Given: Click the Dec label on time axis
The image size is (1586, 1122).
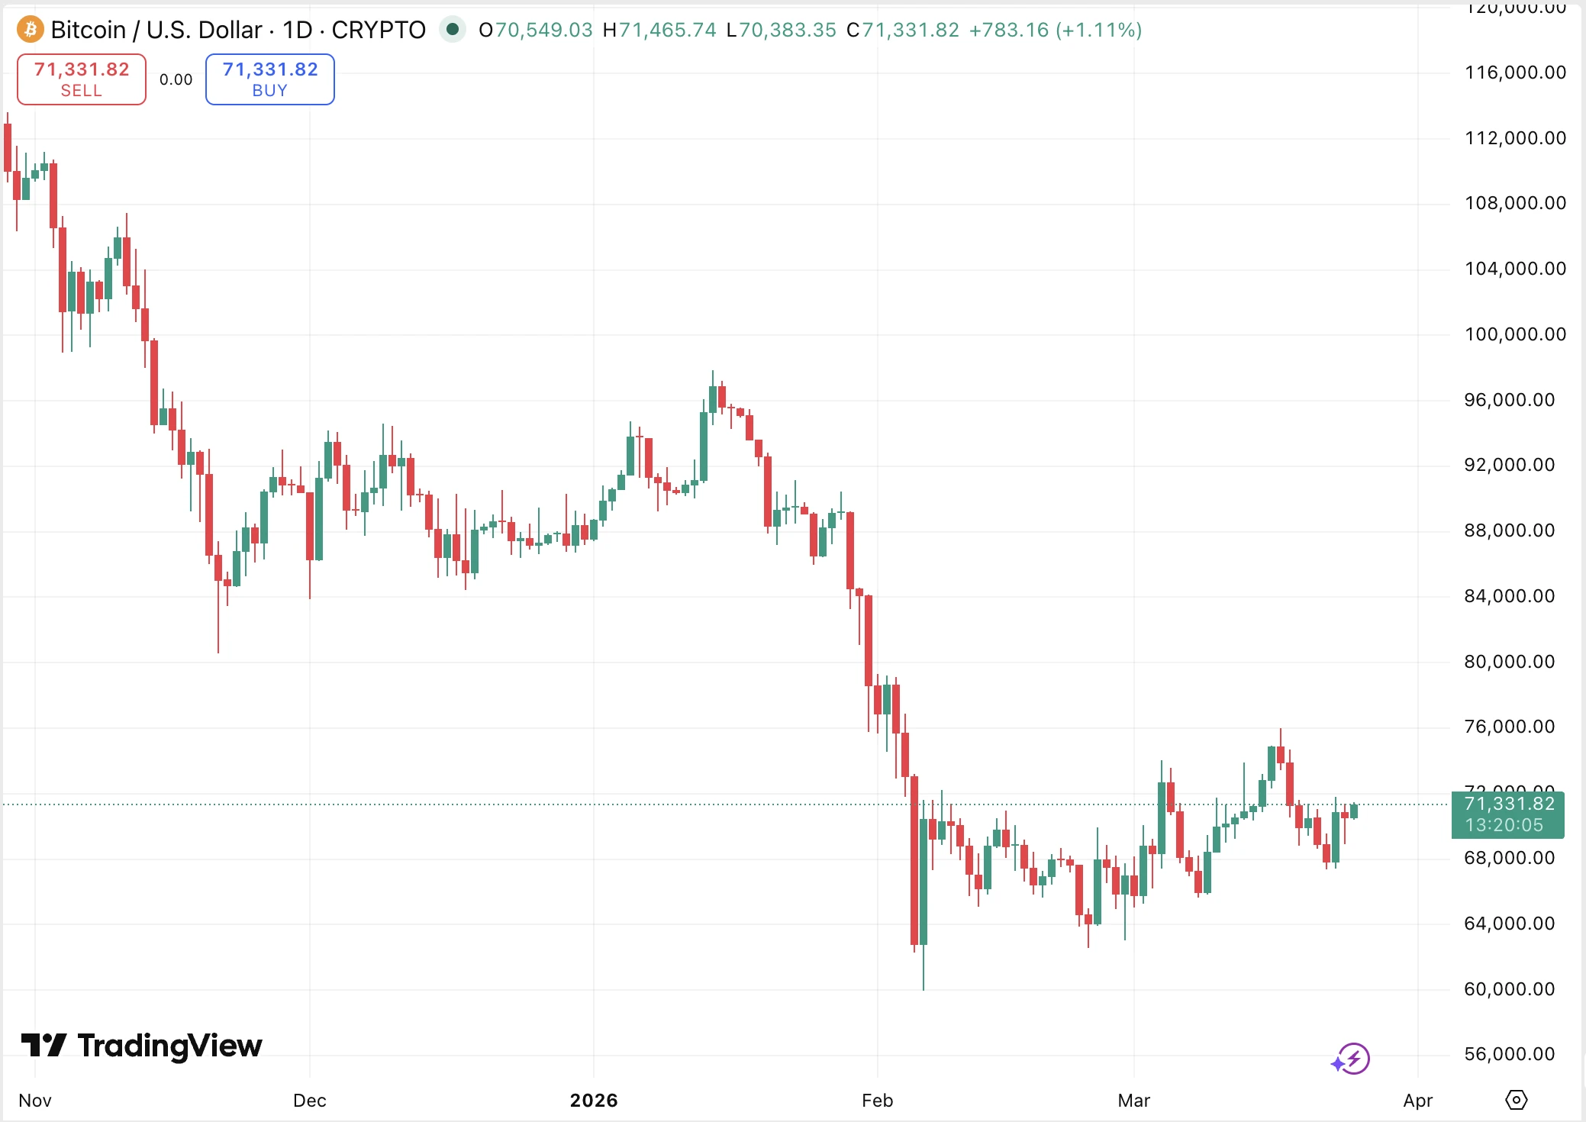Looking at the screenshot, I should pos(310,1101).
